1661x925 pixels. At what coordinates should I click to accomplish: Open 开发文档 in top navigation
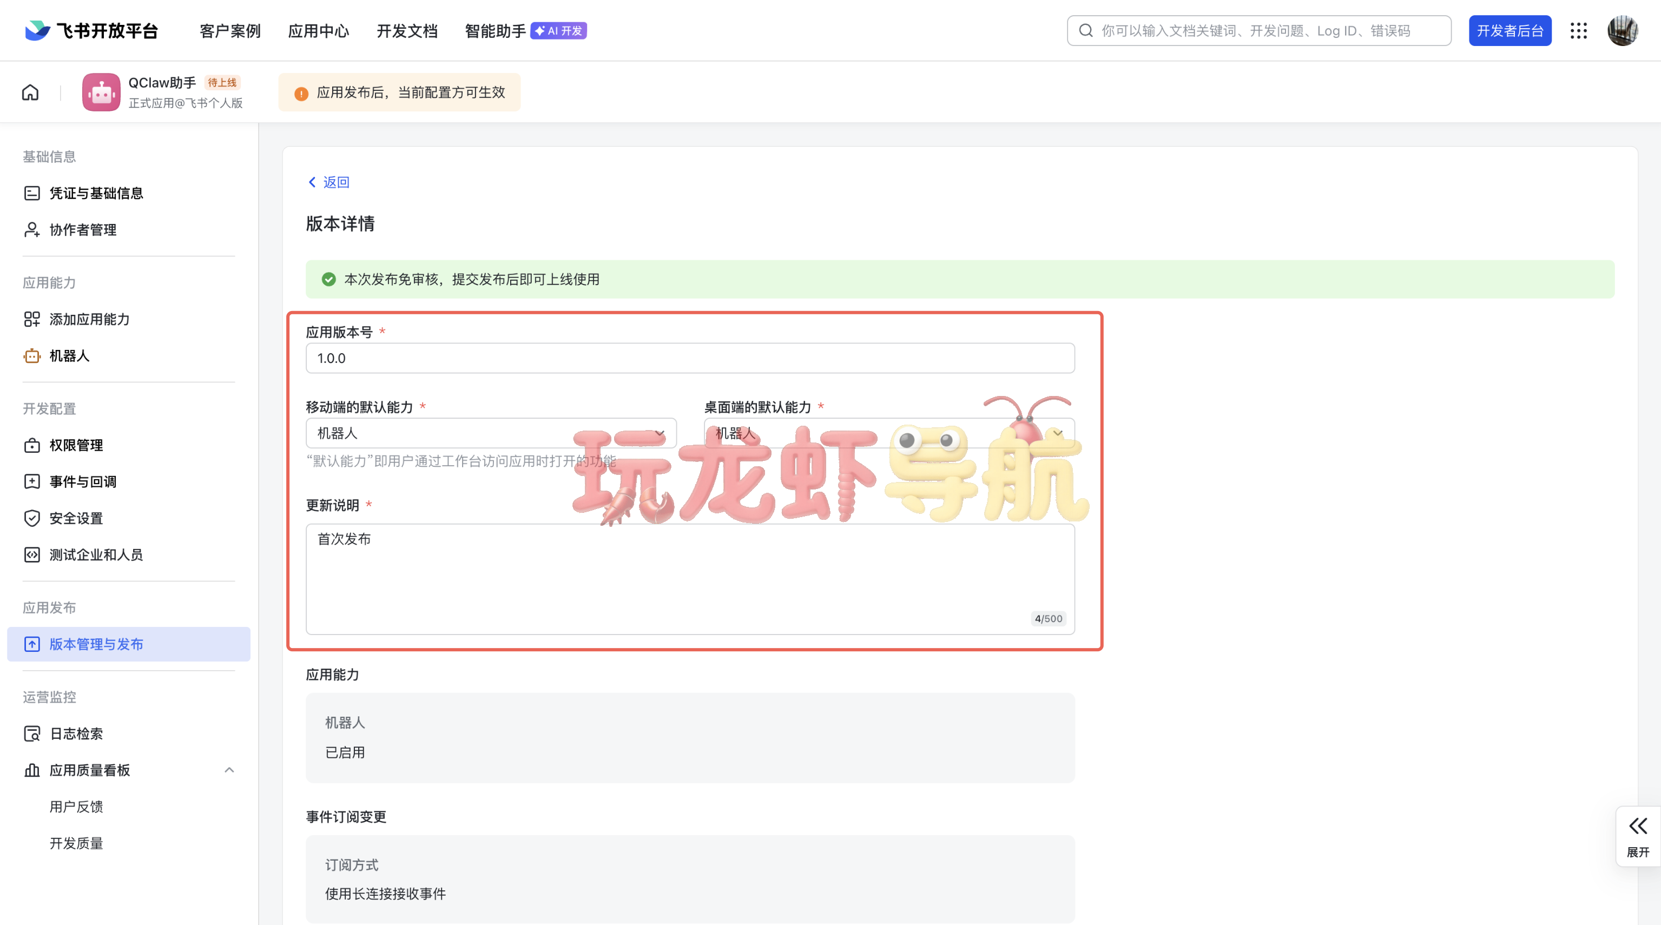(x=407, y=30)
